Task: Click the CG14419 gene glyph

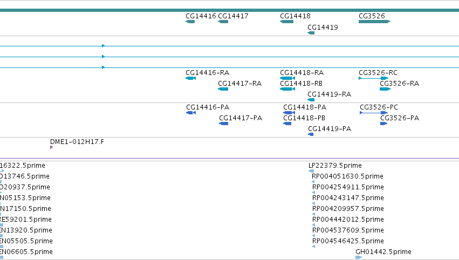Action: tap(311, 33)
